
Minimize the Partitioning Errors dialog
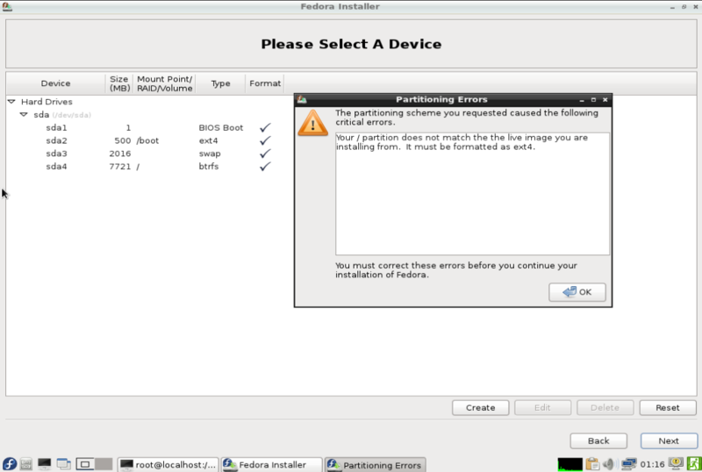point(582,100)
